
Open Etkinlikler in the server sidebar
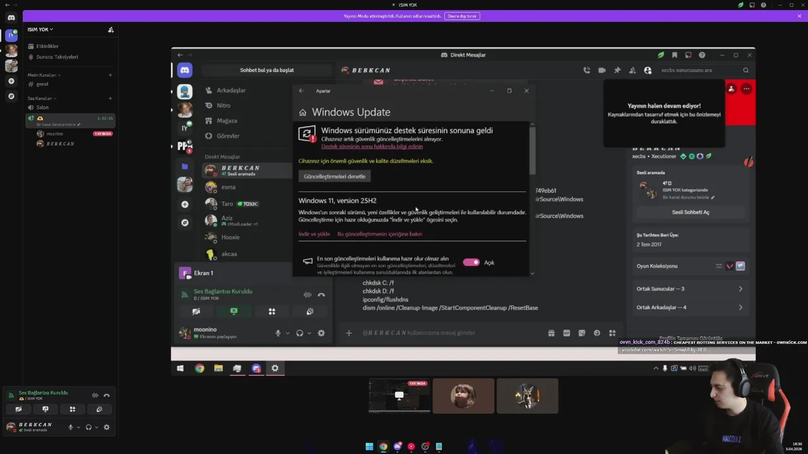[x=69, y=46]
